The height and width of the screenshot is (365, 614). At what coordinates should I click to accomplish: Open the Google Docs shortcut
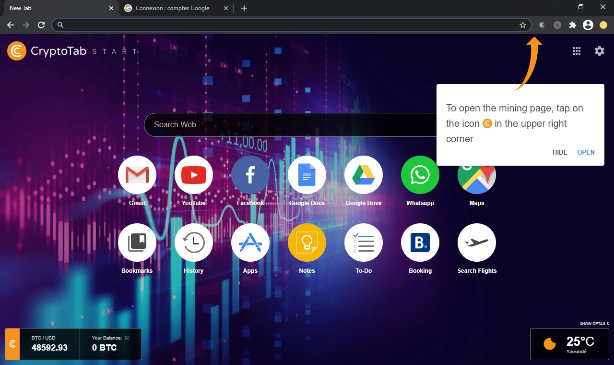coord(307,175)
